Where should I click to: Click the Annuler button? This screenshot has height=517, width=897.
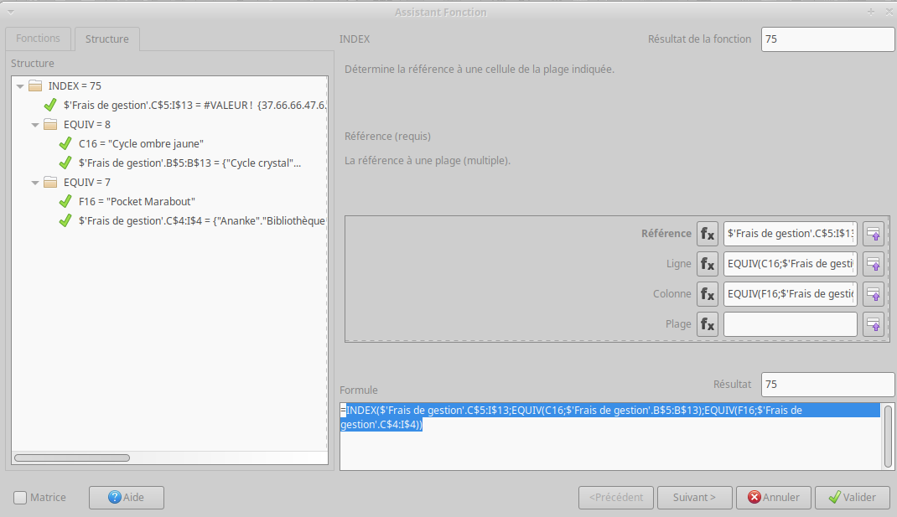coord(773,498)
